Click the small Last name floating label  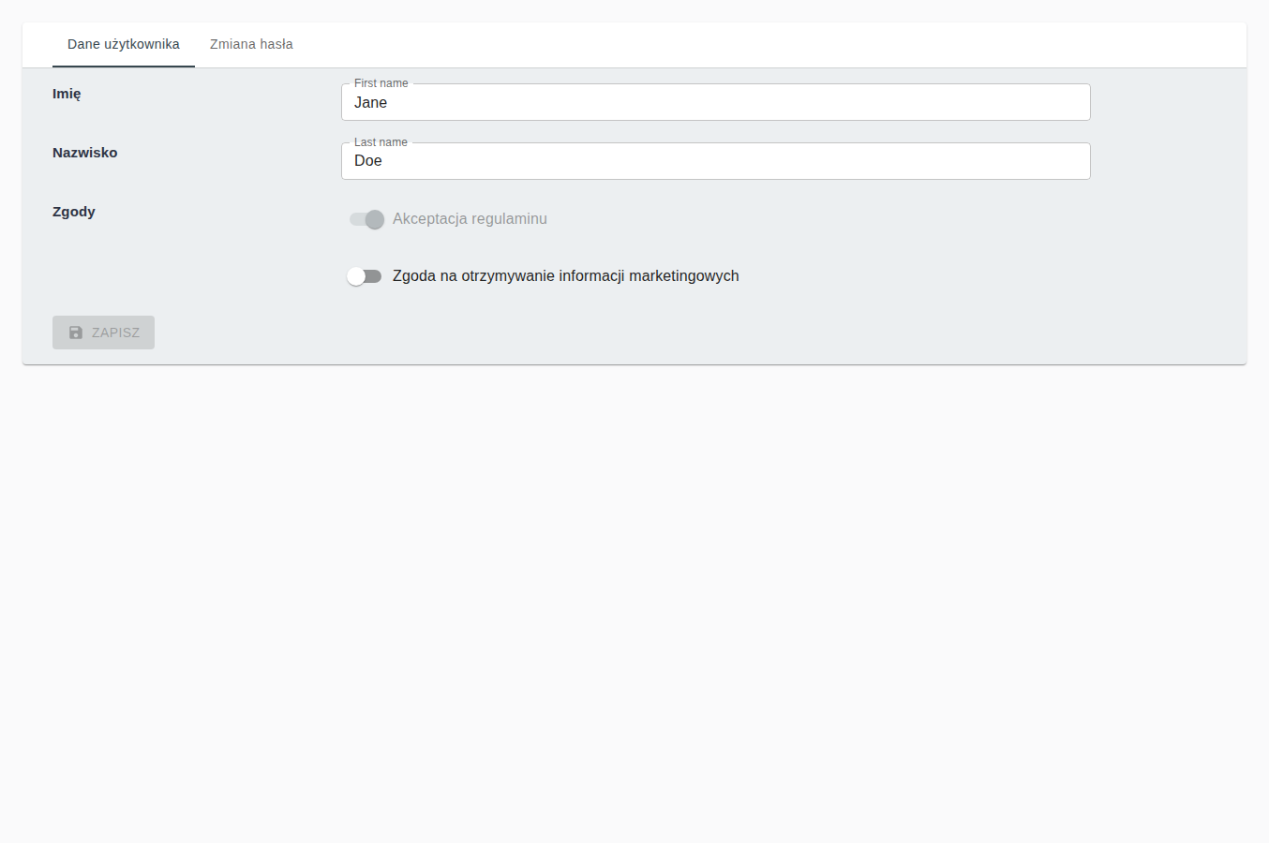(381, 142)
